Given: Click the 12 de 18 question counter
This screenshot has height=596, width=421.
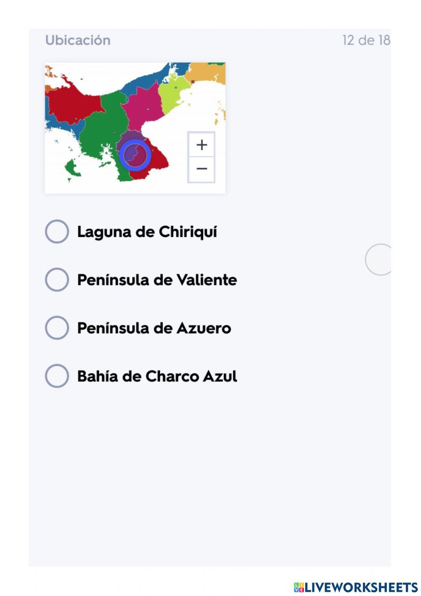Looking at the screenshot, I should pos(366,40).
